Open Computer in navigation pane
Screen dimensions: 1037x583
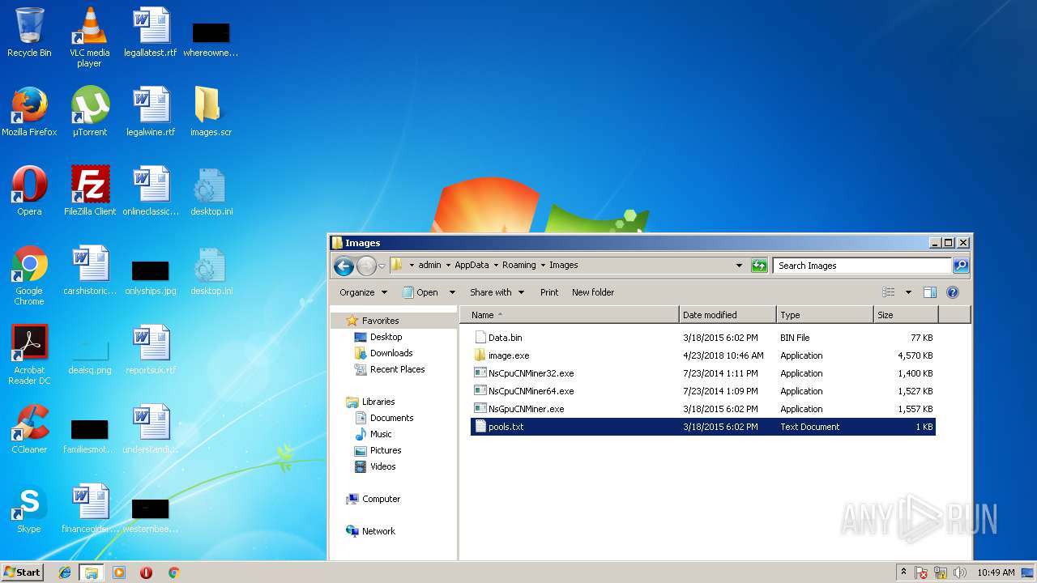pos(381,499)
